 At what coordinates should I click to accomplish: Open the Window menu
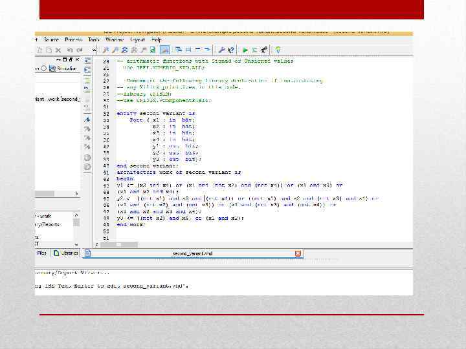[x=114, y=40]
